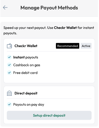
Task: Click the Free debit card text
Action: pyautogui.click(x=25, y=73)
